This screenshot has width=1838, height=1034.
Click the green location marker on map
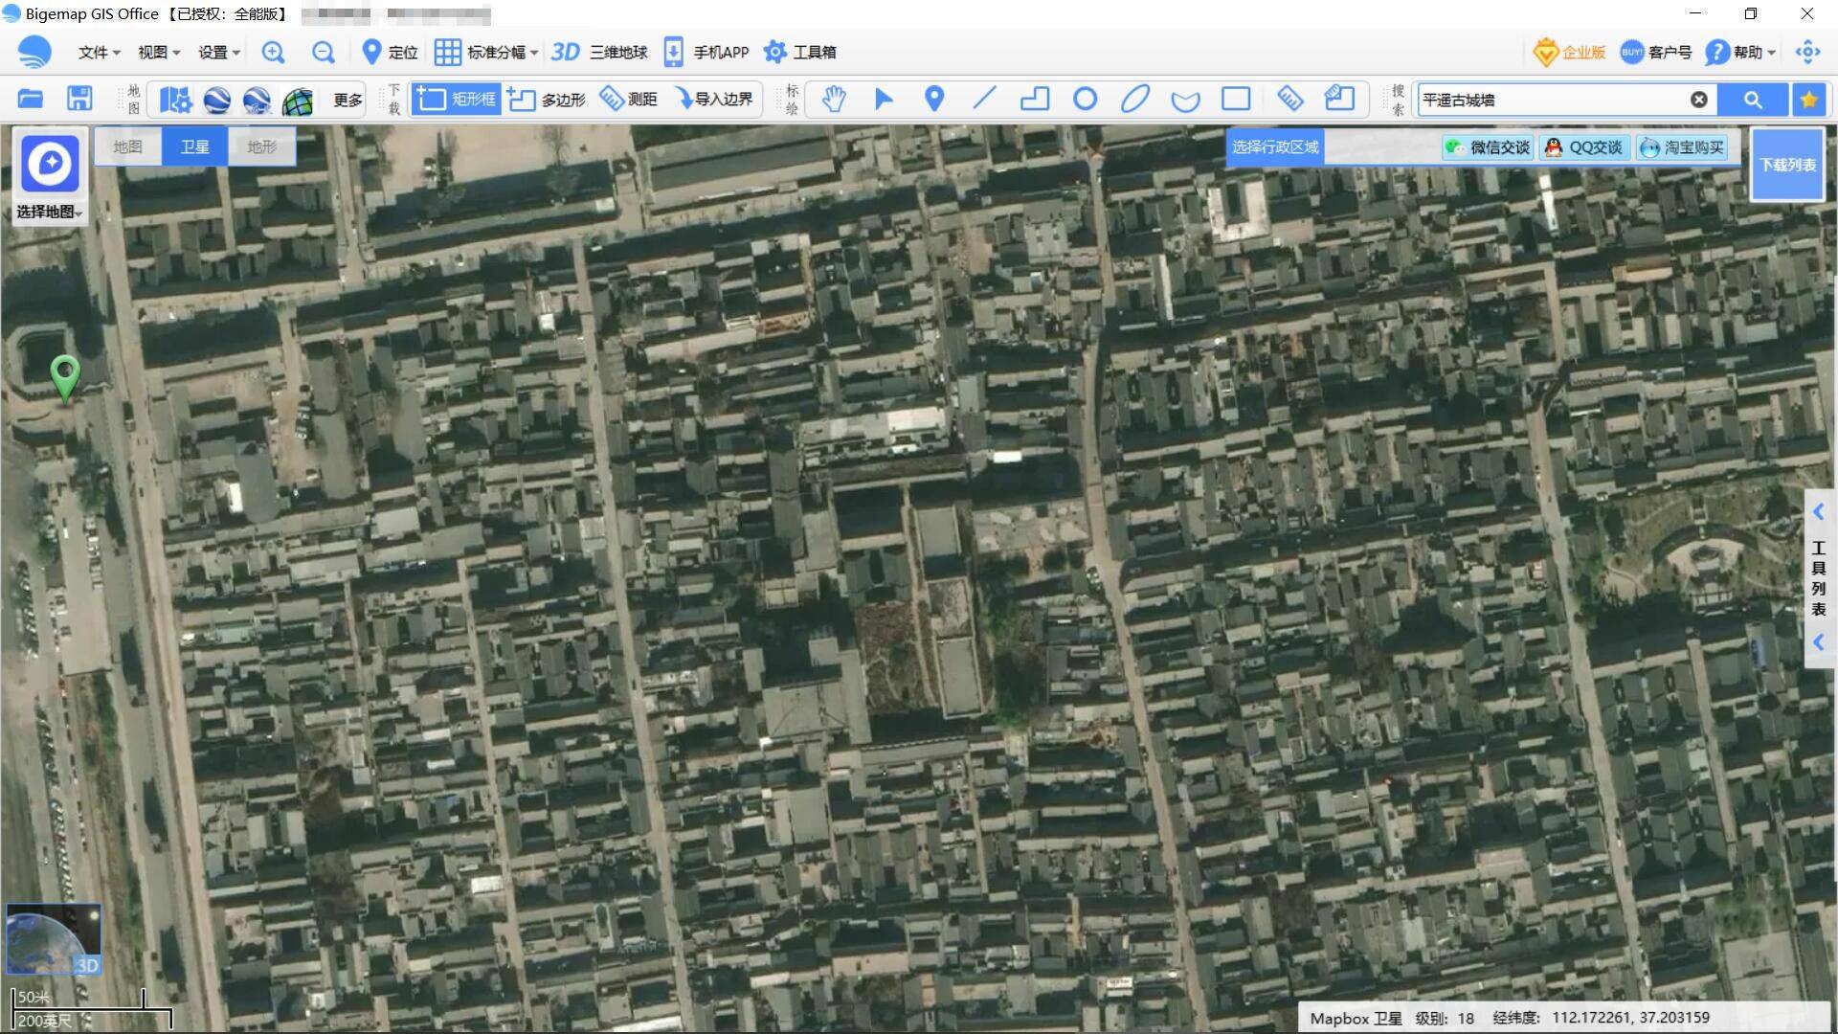point(65,378)
